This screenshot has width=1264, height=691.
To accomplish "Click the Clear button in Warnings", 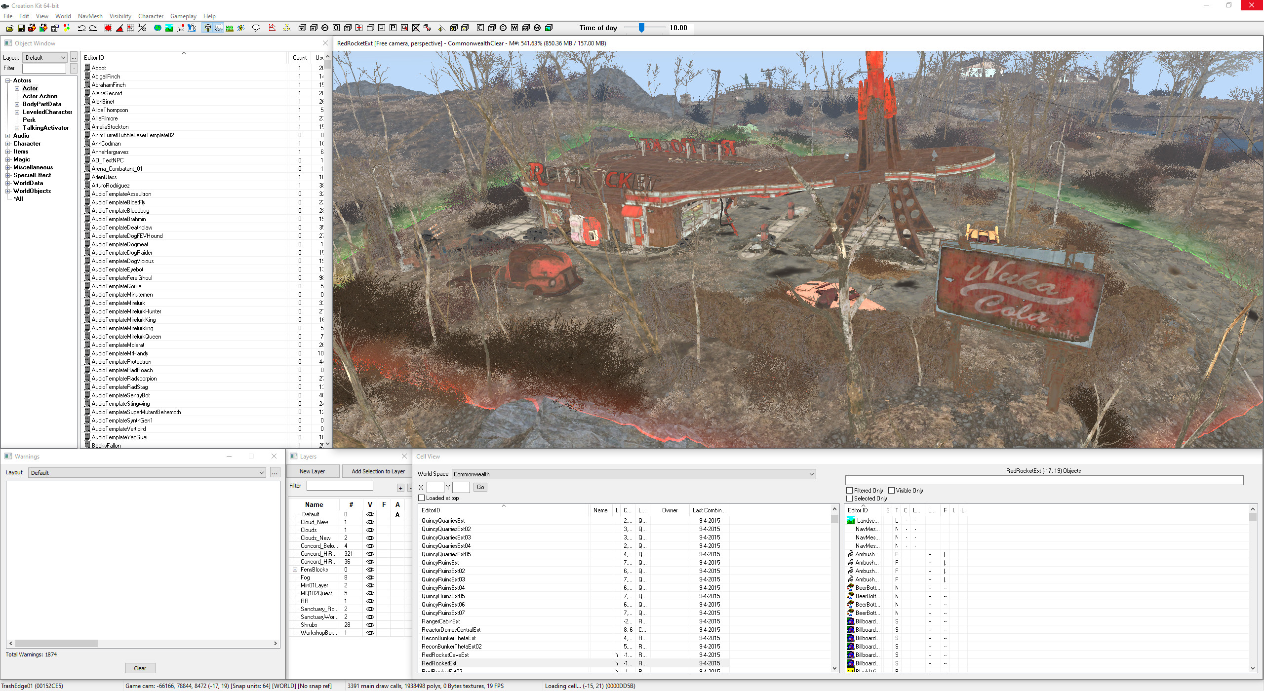I will [x=140, y=668].
